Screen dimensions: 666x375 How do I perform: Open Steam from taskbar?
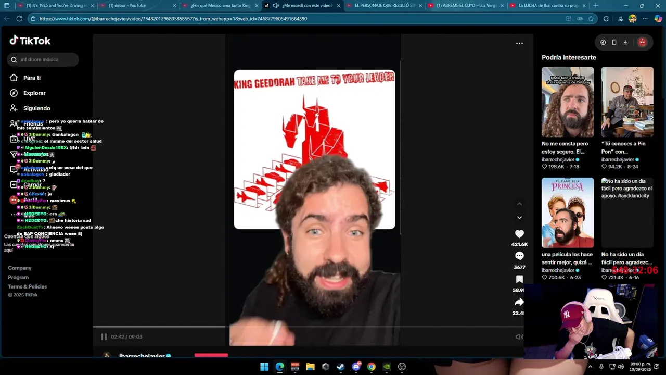341,367
